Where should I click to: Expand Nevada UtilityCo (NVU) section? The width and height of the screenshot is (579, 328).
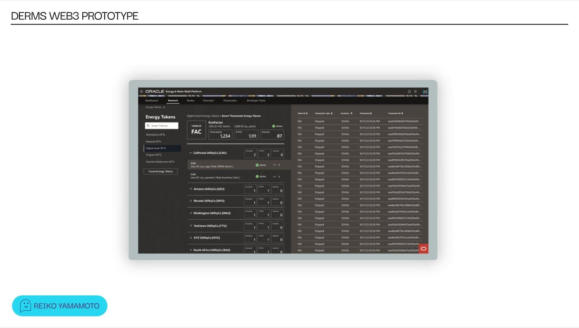191,201
